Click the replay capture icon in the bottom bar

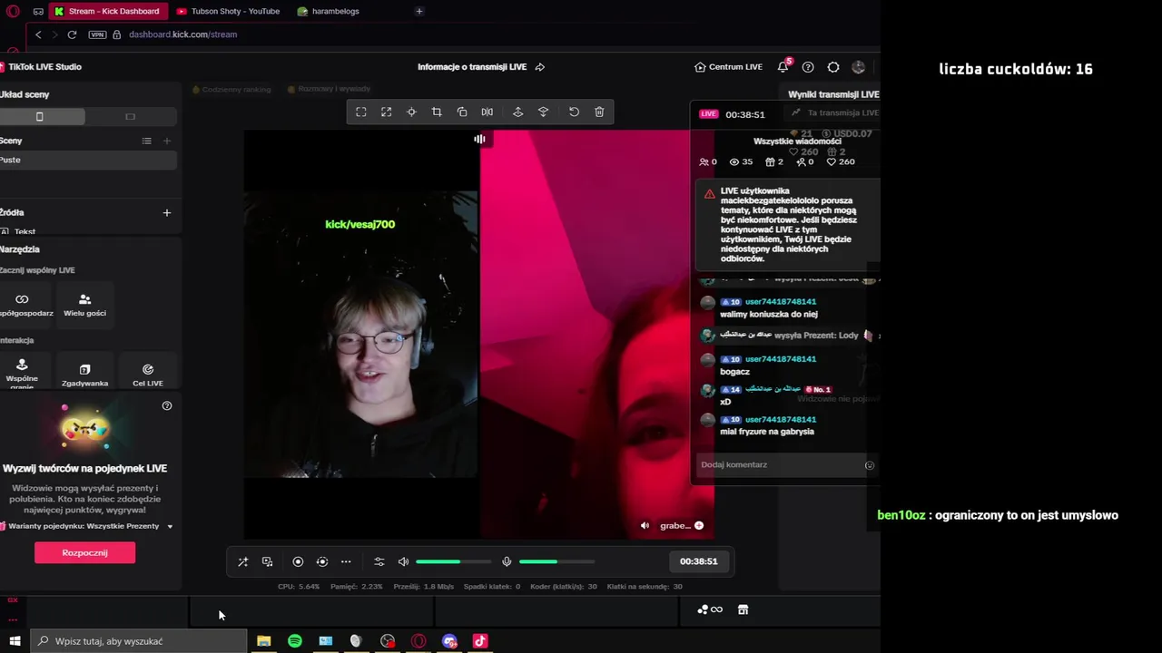coord(322,561)
